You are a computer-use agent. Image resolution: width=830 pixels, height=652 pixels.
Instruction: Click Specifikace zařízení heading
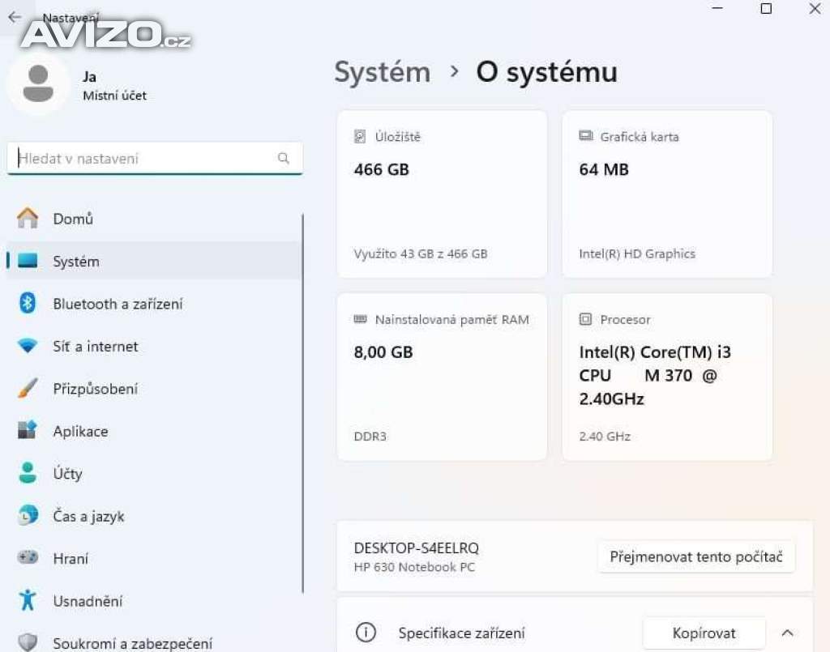tap(461, 633)
